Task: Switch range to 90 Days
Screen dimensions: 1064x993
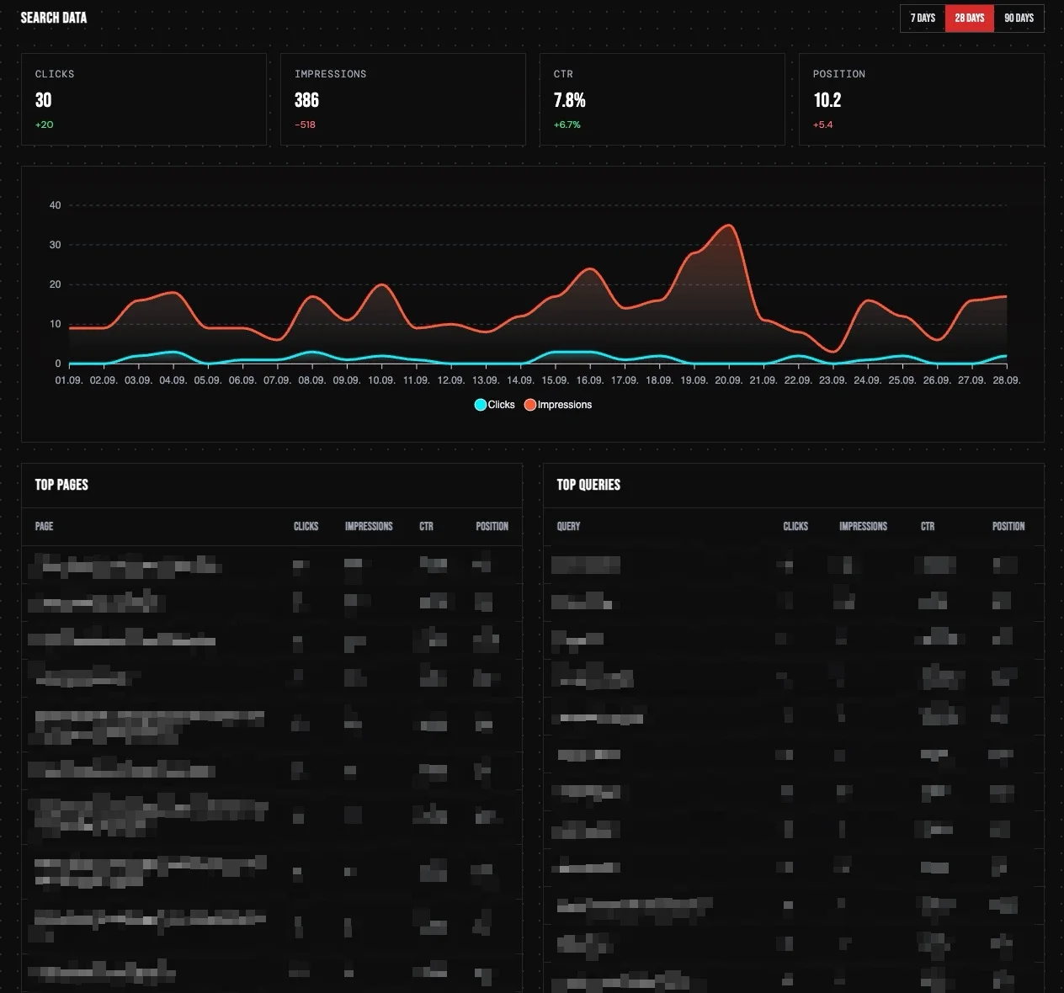Action: click(x=1019, y=18)
